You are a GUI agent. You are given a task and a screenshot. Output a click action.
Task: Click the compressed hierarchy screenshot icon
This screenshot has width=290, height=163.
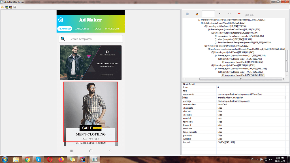[x=10, y=7]
